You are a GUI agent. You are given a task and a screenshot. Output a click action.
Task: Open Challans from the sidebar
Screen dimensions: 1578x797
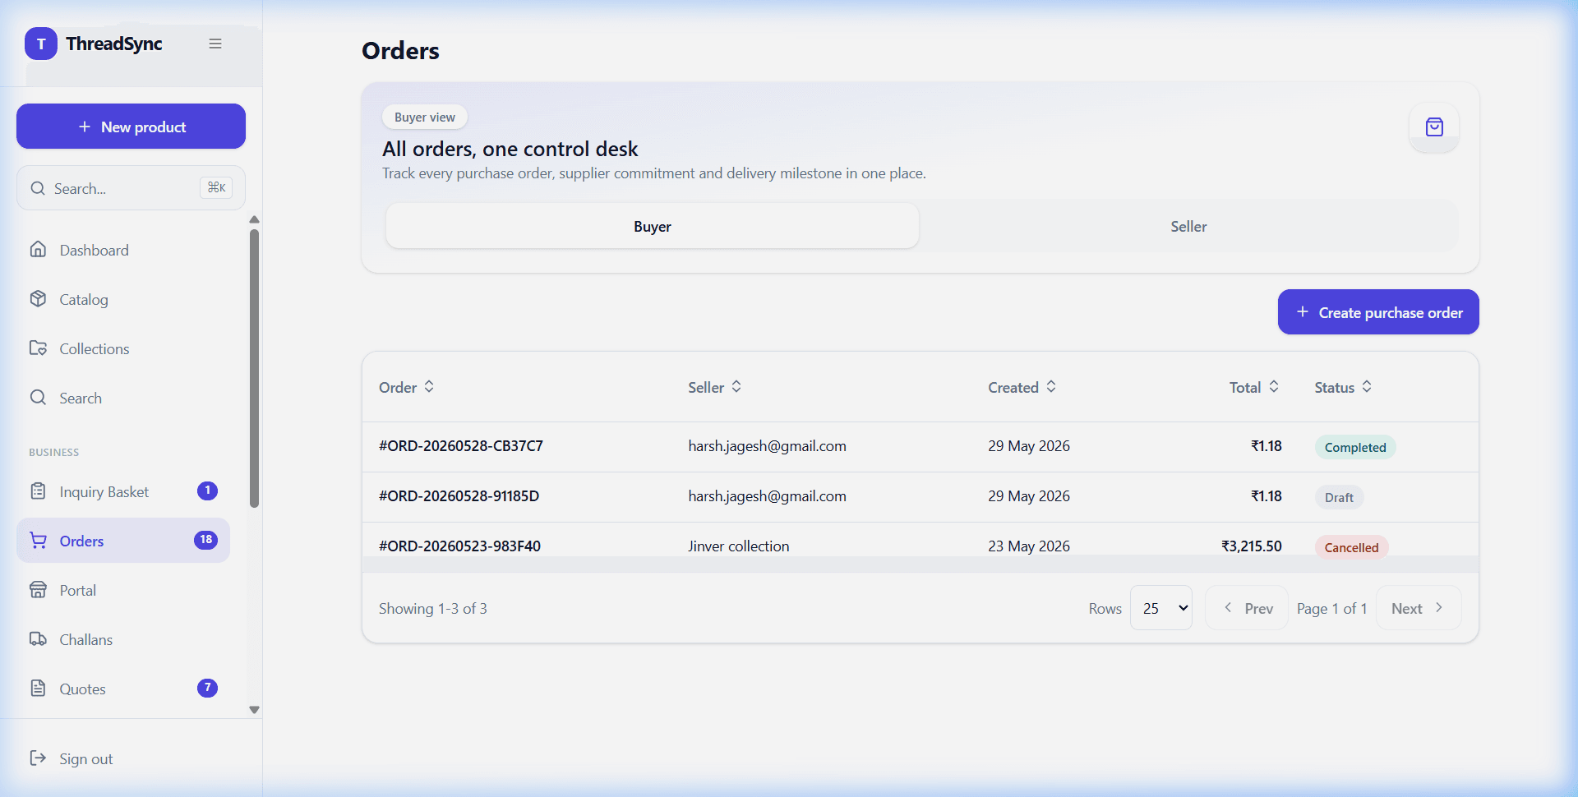tap(123, 639)
